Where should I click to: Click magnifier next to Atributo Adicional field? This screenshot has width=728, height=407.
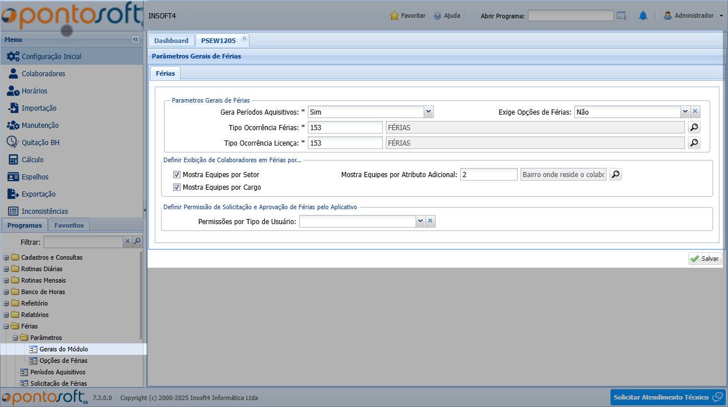click(x=615, y=174)
